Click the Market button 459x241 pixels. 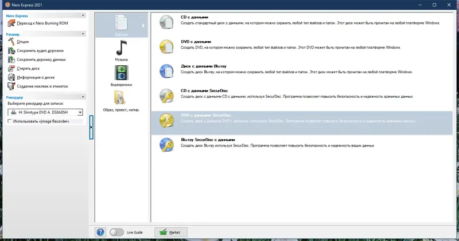point(171,232)
